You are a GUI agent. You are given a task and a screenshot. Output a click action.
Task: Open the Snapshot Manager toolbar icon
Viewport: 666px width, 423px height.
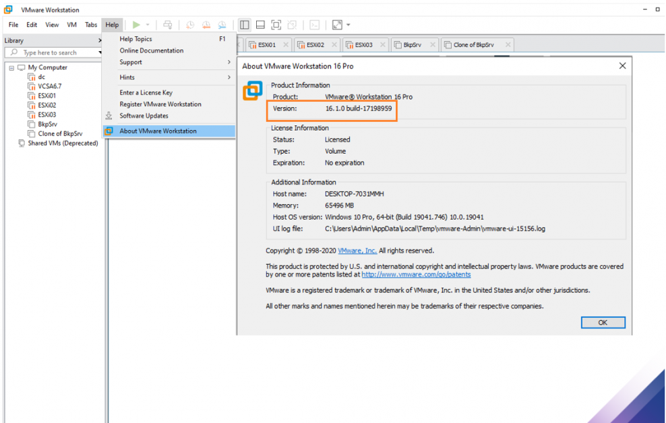click(x=221, y=25)
